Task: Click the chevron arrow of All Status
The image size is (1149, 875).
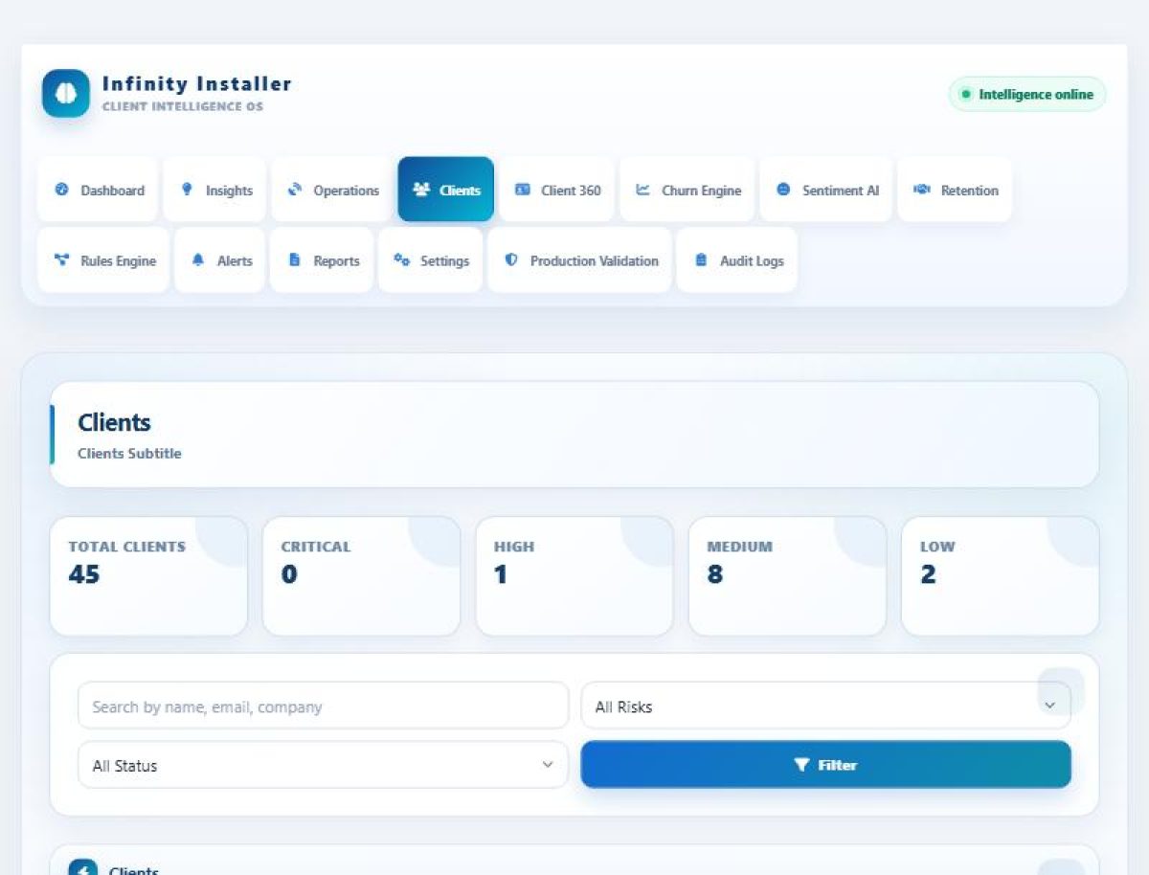Action: coord(548,765)
